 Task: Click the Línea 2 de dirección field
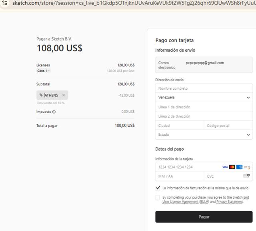pos(204,116)
